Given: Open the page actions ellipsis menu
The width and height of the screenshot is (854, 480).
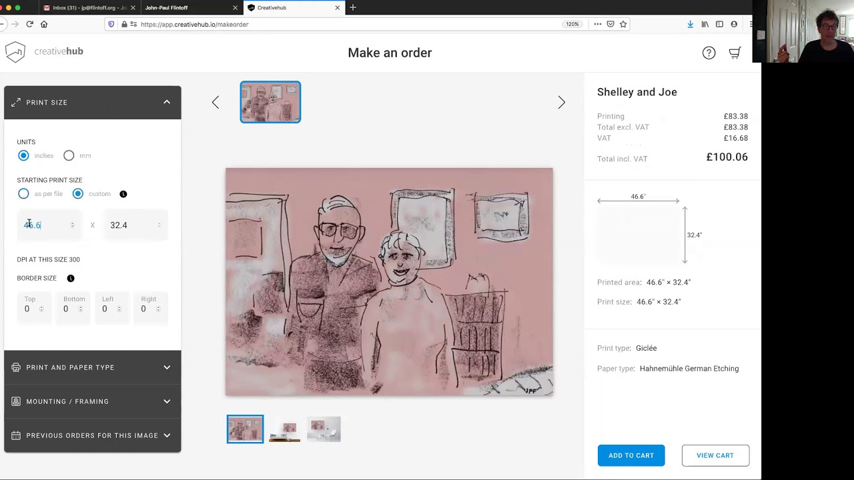Looking at the screenshot, I should coord(597,24).
